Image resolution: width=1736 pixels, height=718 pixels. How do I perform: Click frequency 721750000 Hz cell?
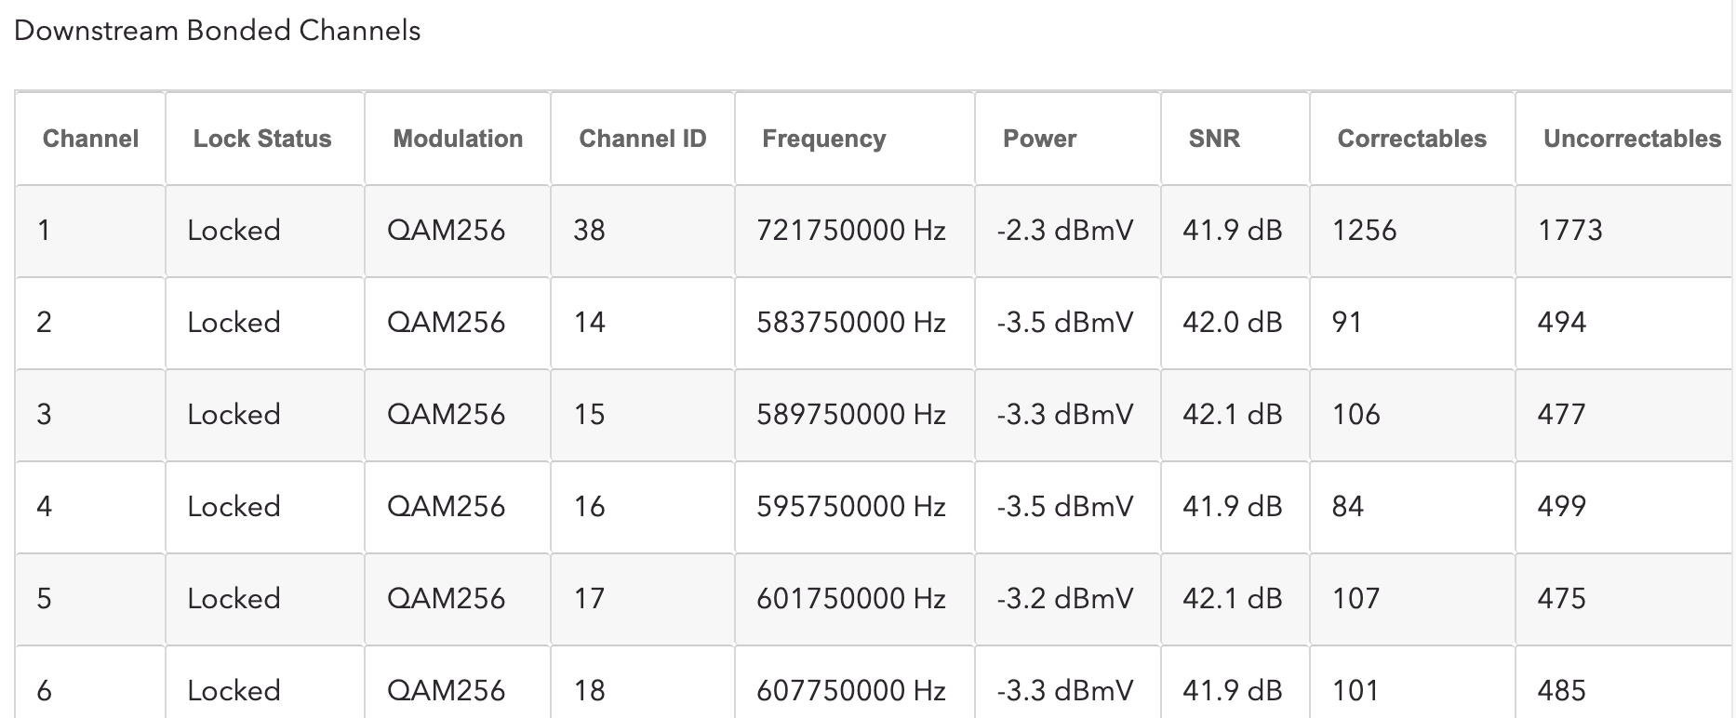850,230
